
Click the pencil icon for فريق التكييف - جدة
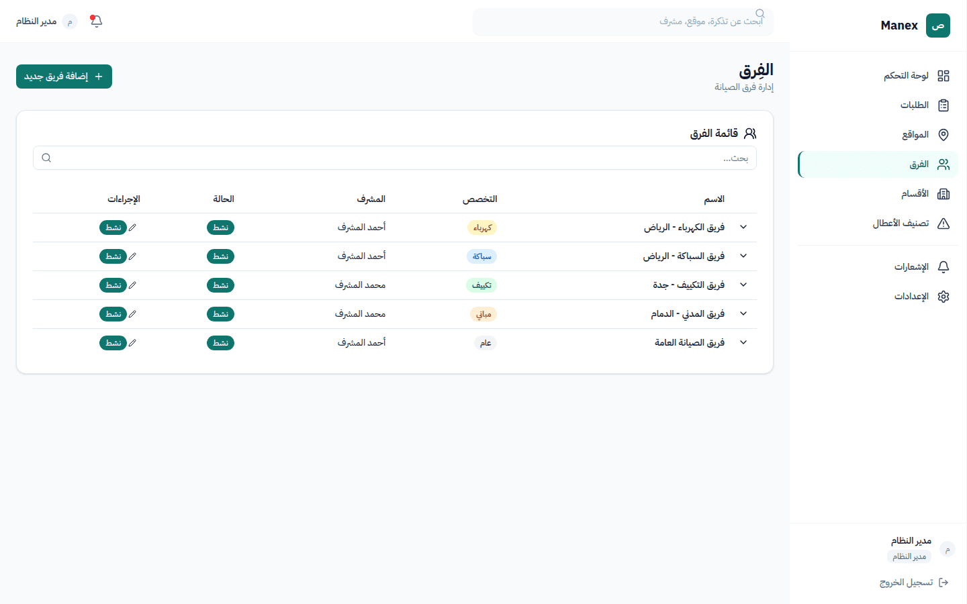pyautogui.click(x=132, y=285)
